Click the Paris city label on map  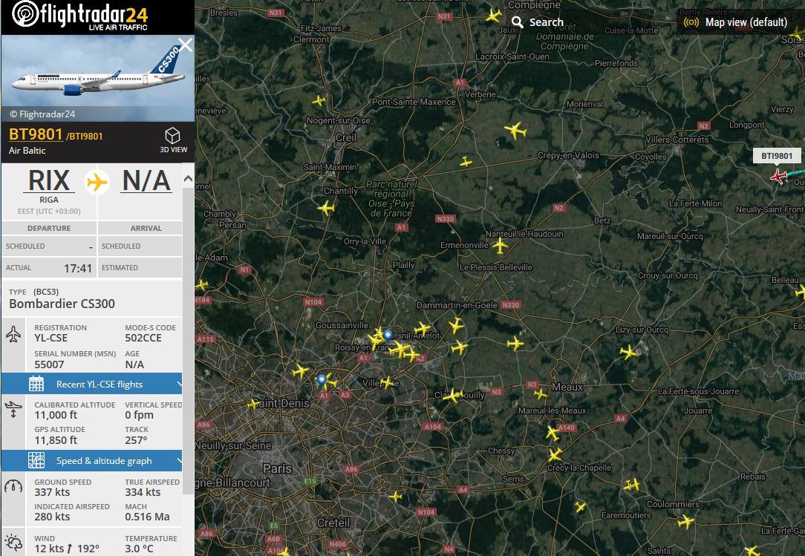[277, 468]
